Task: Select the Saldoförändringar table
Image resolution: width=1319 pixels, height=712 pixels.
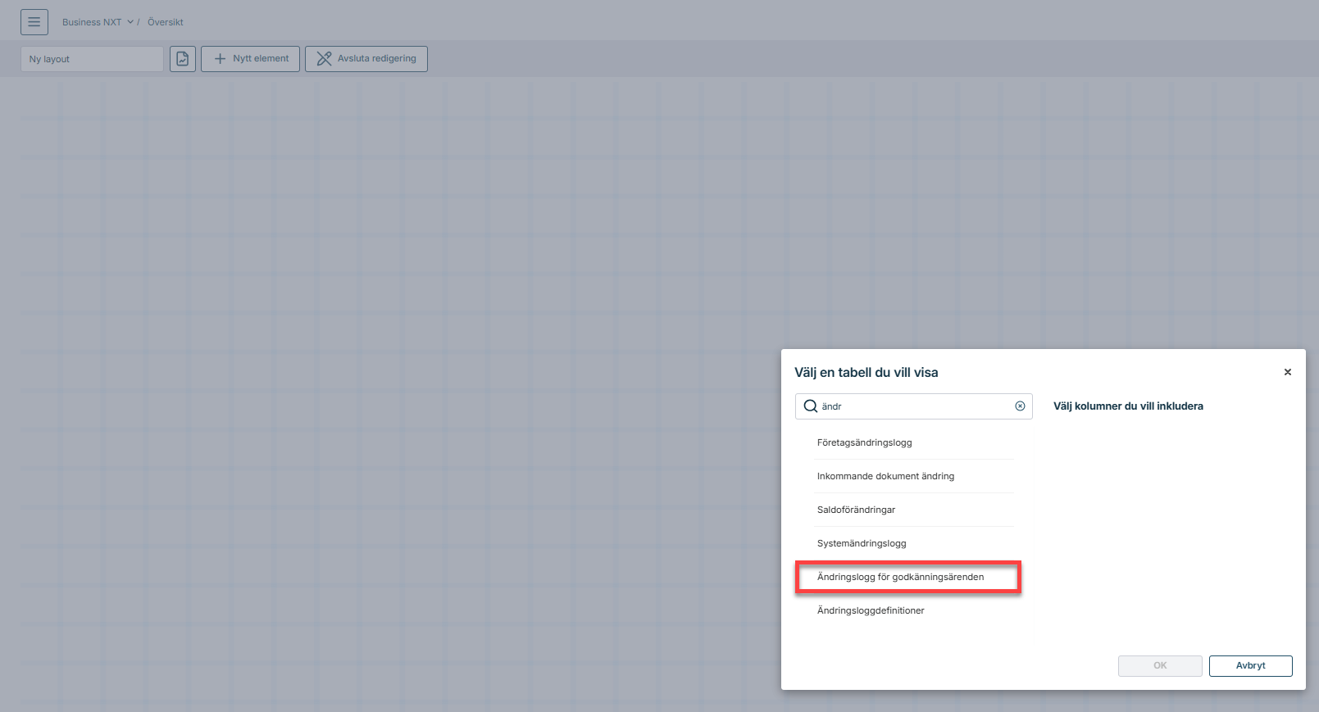Action: [856, 510]
